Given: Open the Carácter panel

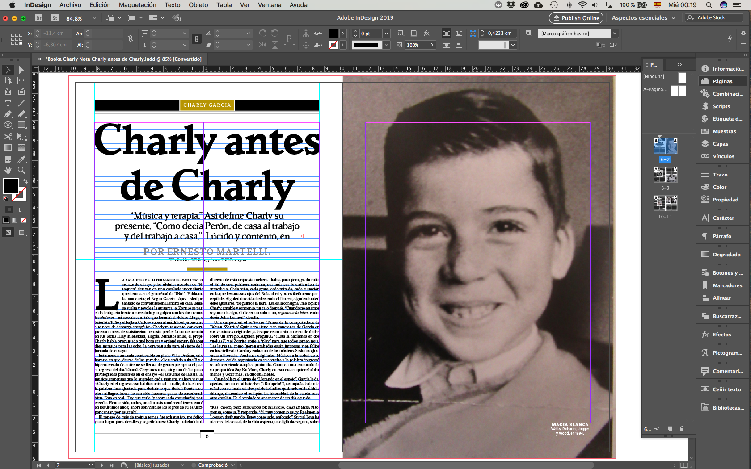Looking at the screenshot, I should click(x=723, y=218).
